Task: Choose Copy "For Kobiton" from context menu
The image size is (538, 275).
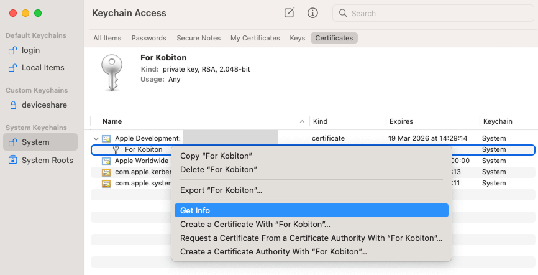Action: [x=311, y=156]
